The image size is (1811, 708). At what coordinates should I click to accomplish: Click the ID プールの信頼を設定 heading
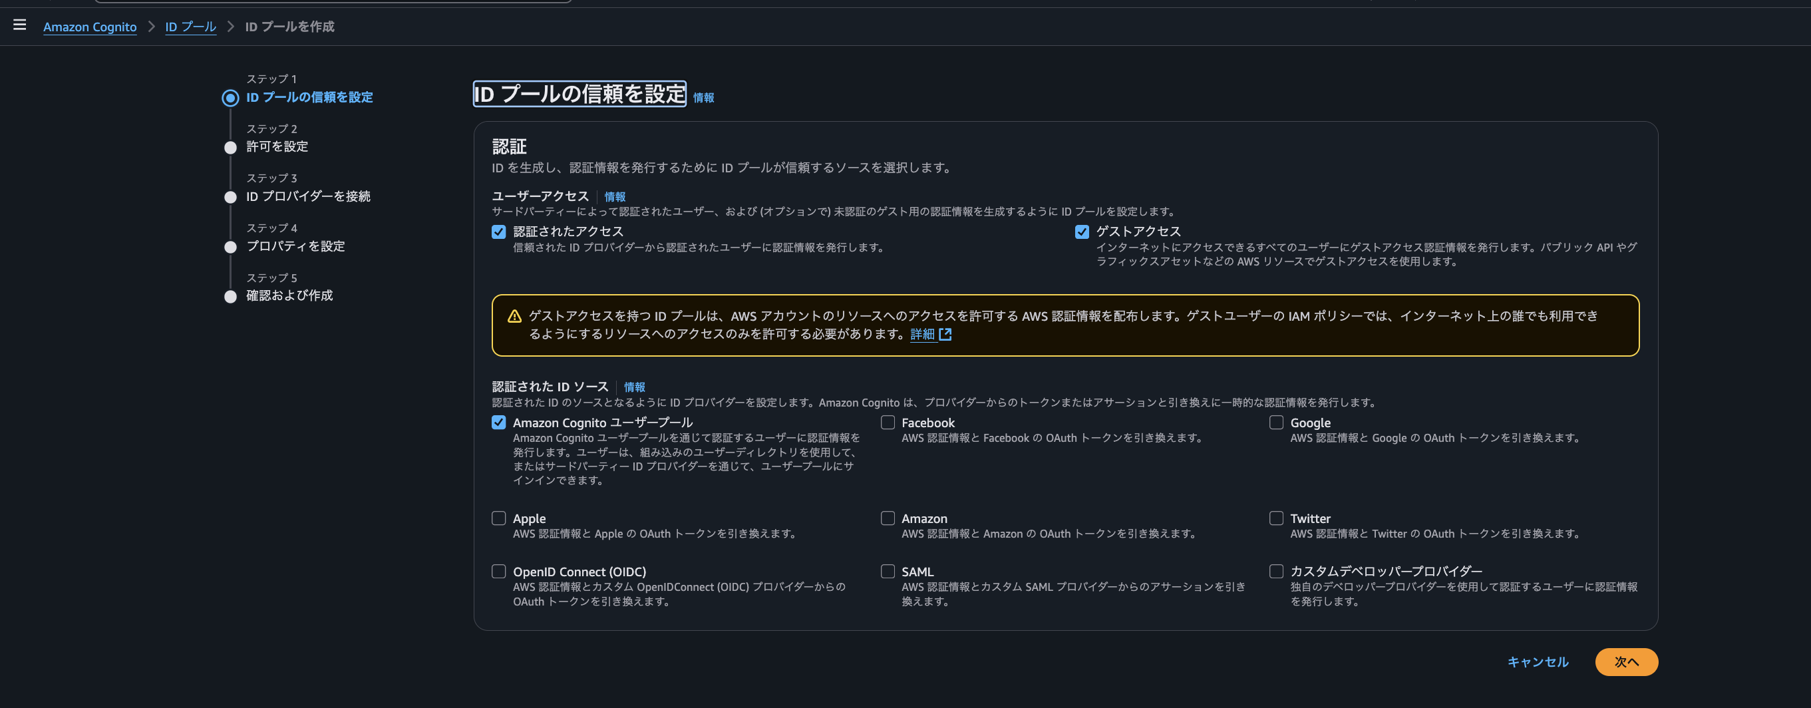579,94
